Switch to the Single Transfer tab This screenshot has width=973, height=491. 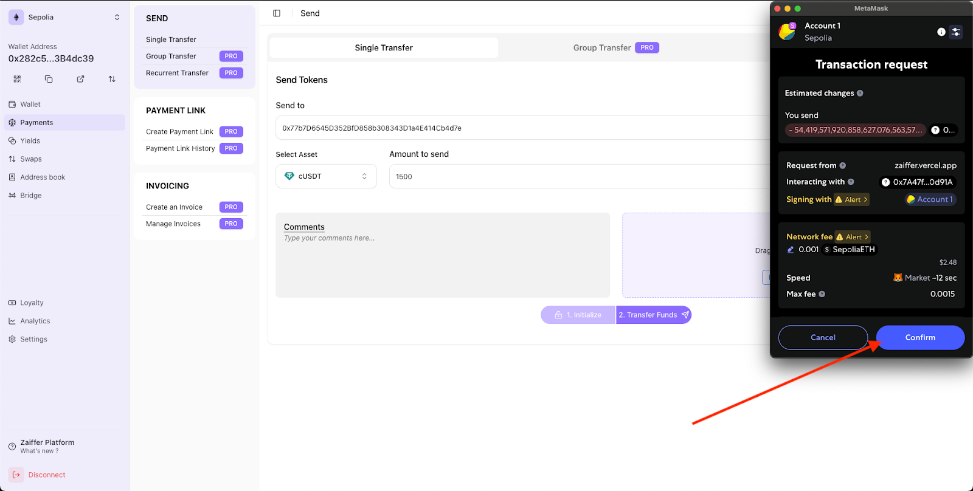(384, 47)
